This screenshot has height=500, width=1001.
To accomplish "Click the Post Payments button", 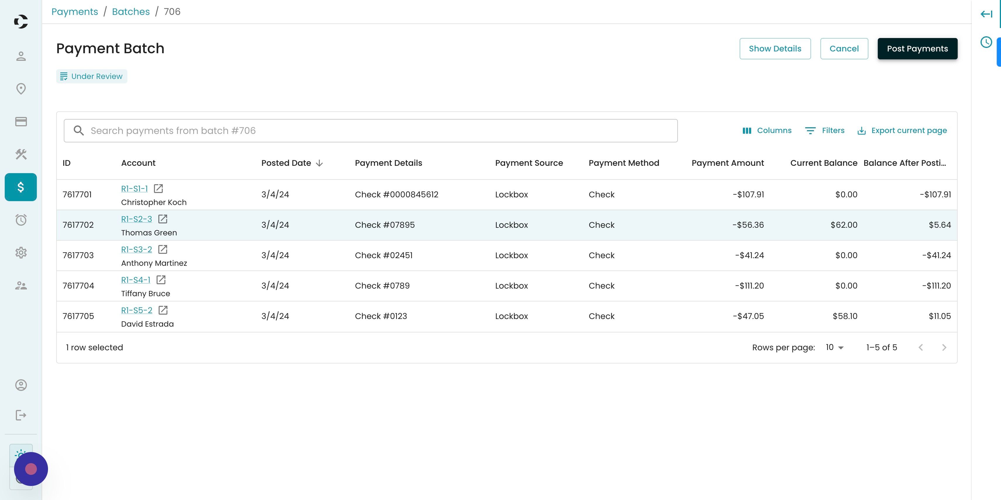I will 917,49.
